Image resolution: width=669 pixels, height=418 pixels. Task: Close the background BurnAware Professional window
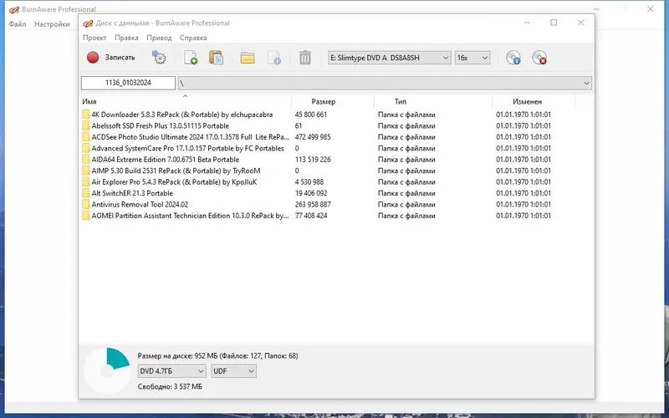point(651,9)
